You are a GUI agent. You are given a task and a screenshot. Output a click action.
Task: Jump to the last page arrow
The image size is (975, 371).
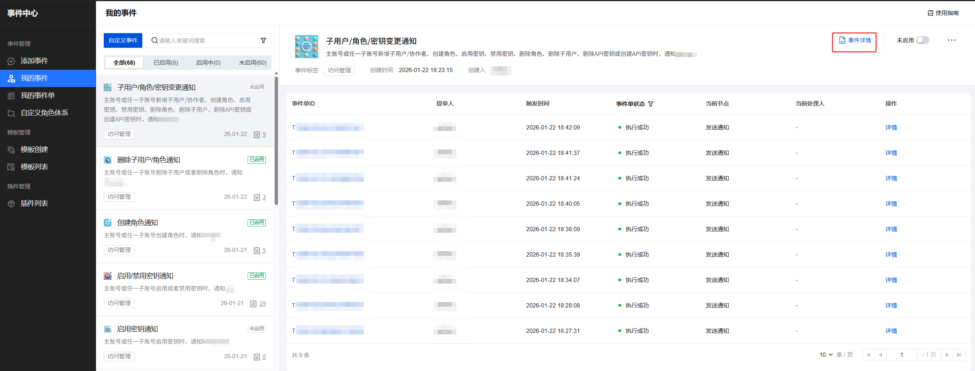(959, 354)
